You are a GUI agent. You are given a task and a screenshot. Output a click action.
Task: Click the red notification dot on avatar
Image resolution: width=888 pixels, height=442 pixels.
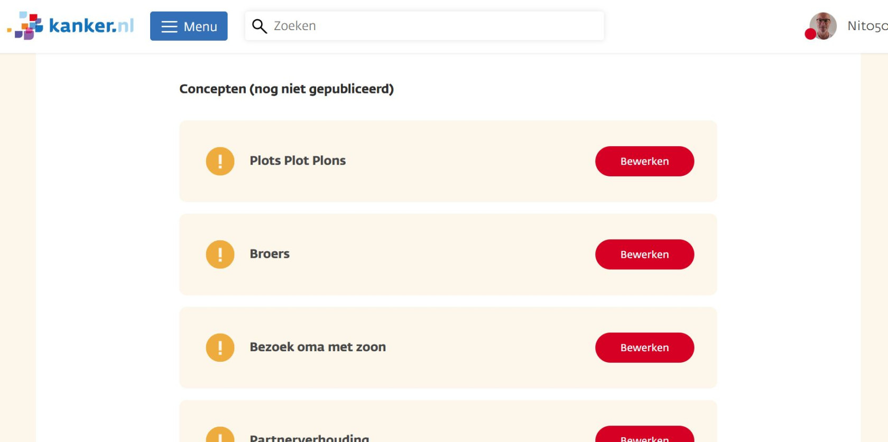(810, 34)
